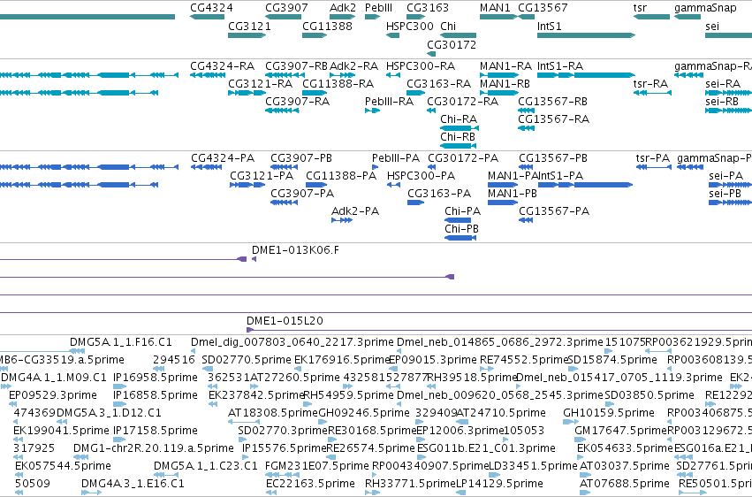Image resolution: width=752 pixels, height=497 pixels.
Task: Open the EP09529.3prime EST label
Action: tap(53, 395)
